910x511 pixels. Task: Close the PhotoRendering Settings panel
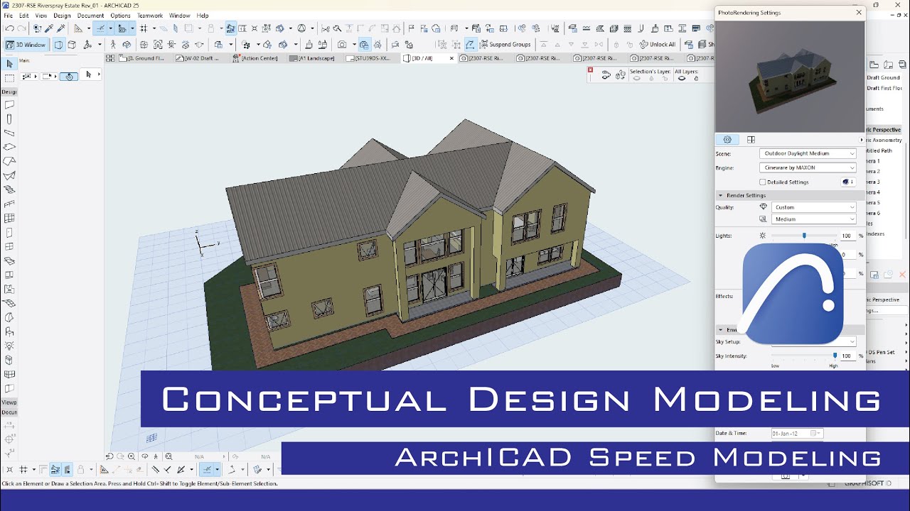tap(859, 12)
